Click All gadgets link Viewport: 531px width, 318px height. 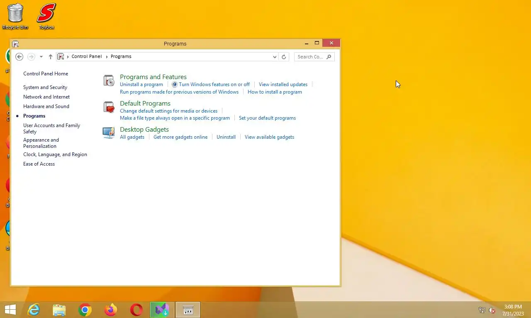tap(132, 137)
